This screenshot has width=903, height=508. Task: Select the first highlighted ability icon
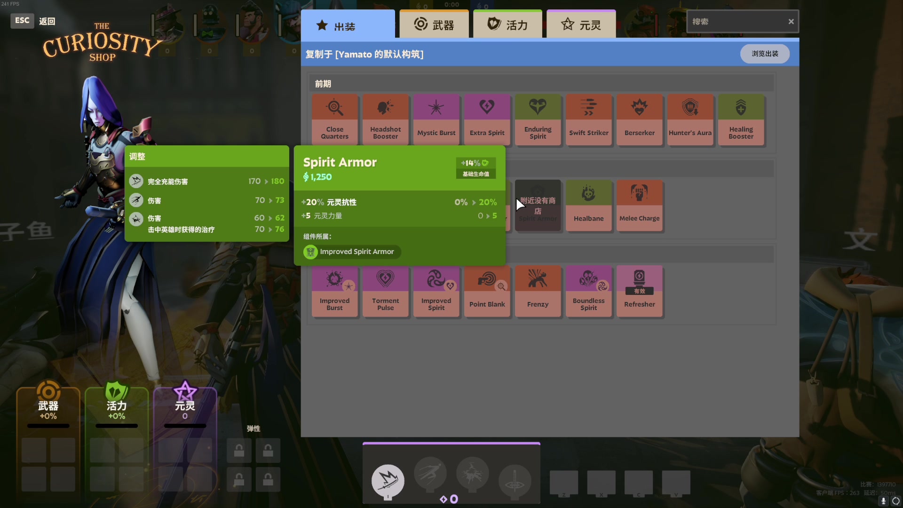[388, 481]
